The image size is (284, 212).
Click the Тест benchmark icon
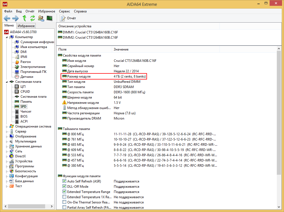click(x=12, y=186)
